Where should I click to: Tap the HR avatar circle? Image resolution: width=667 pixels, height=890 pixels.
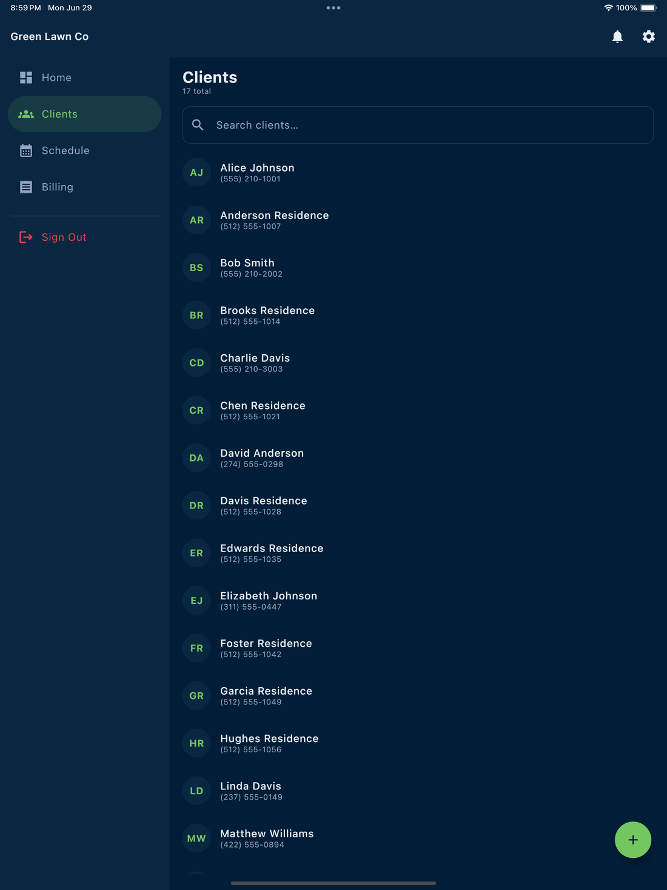click(x=196, y=743)
